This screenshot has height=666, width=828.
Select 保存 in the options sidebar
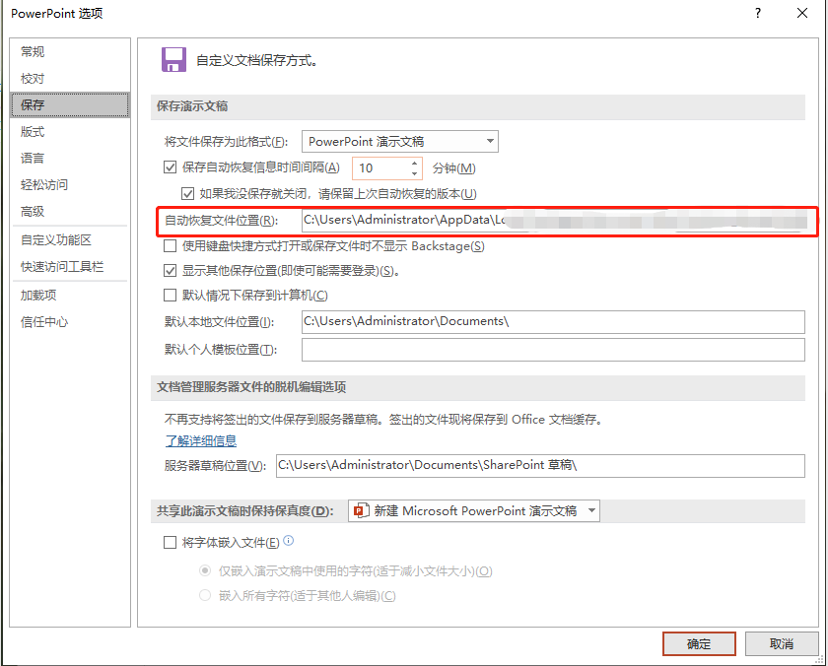[70, 105]
